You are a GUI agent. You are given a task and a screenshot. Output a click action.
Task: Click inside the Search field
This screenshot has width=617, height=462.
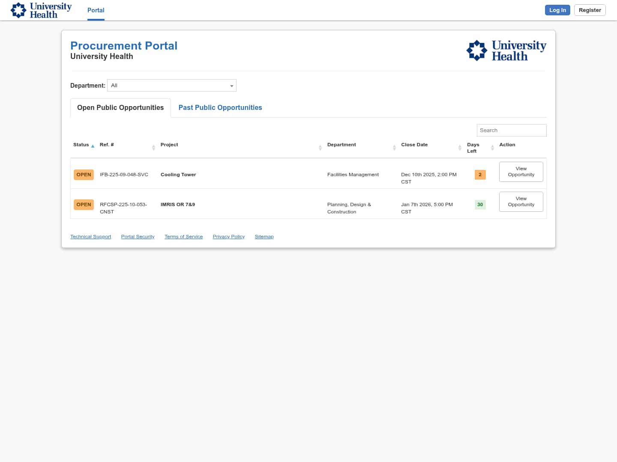tap(512, 130)
